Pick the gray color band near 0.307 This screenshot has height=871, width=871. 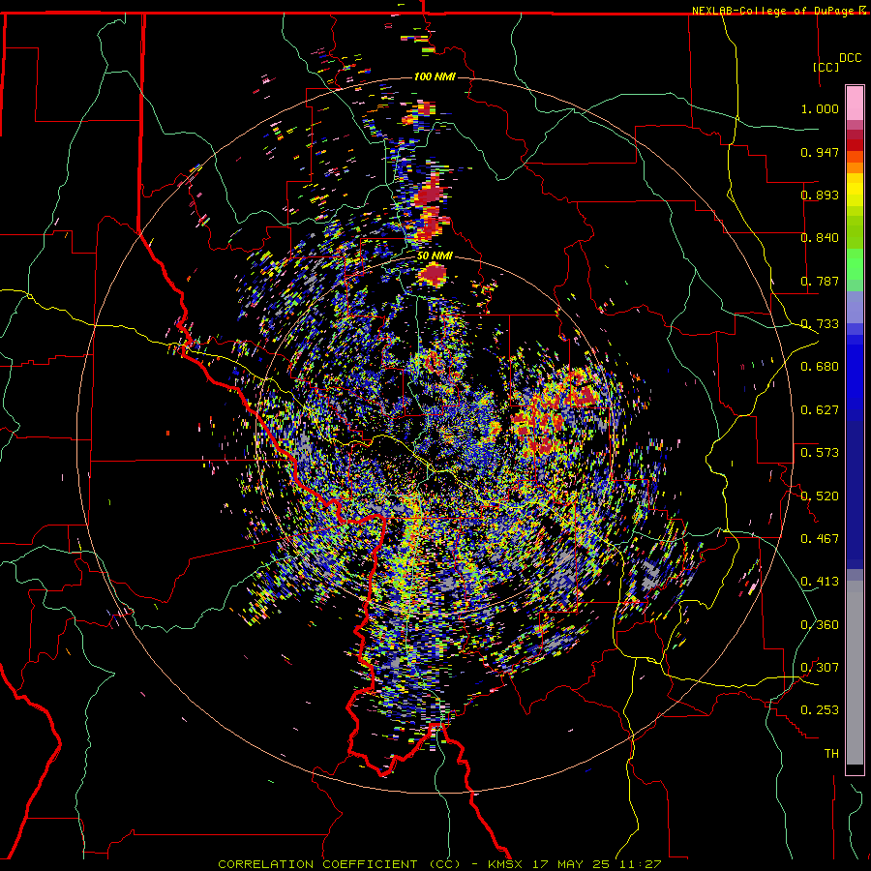click(x=855, y=673)
